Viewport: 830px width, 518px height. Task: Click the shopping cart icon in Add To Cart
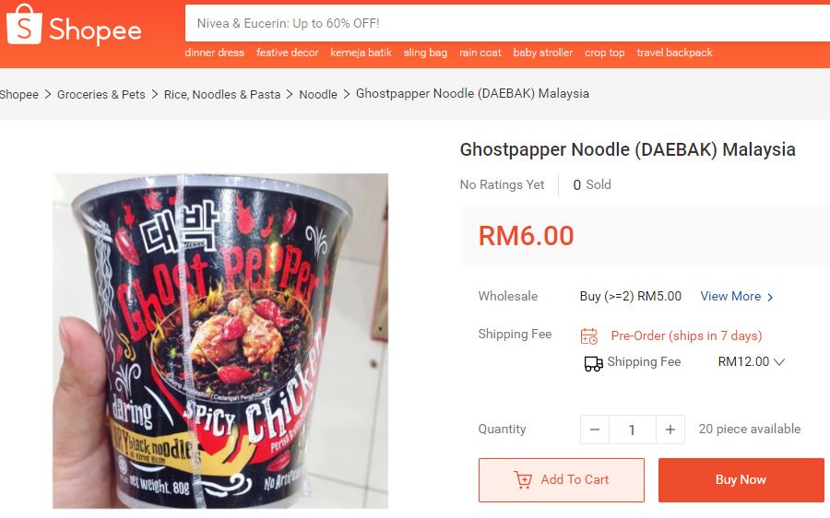[x=523, y=479]
